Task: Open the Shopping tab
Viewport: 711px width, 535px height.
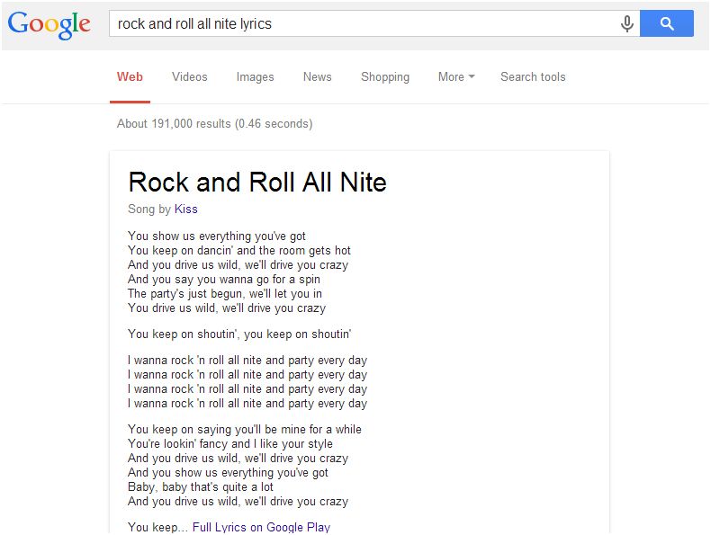Action: click(x=385, y=77)
